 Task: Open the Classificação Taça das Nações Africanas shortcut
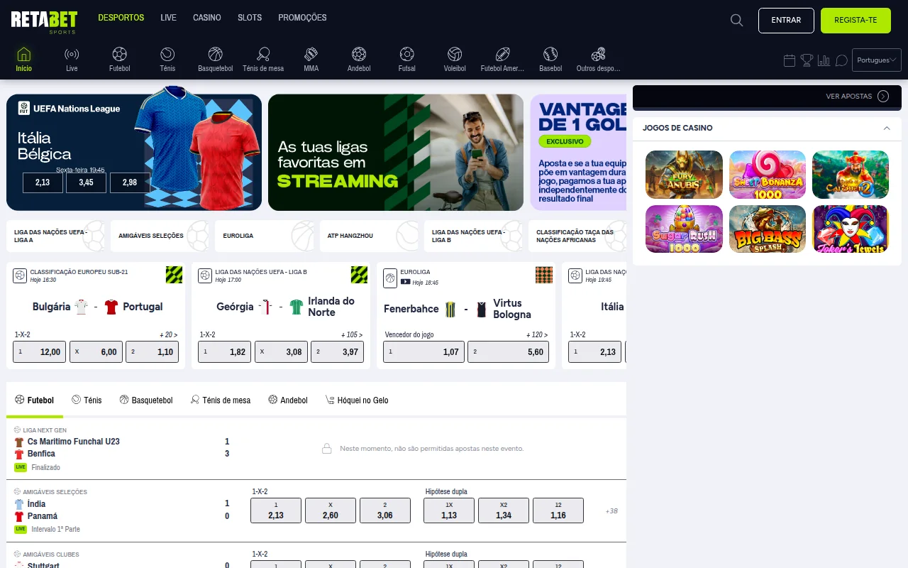[x=577, y=236]
